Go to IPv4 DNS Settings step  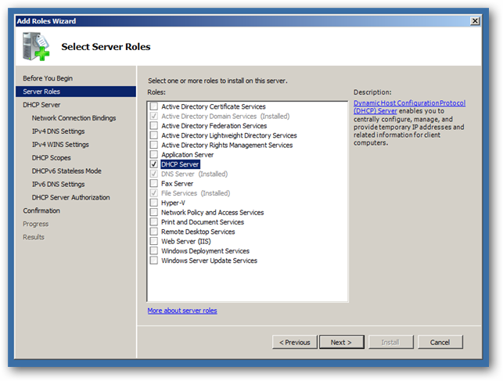58,131
